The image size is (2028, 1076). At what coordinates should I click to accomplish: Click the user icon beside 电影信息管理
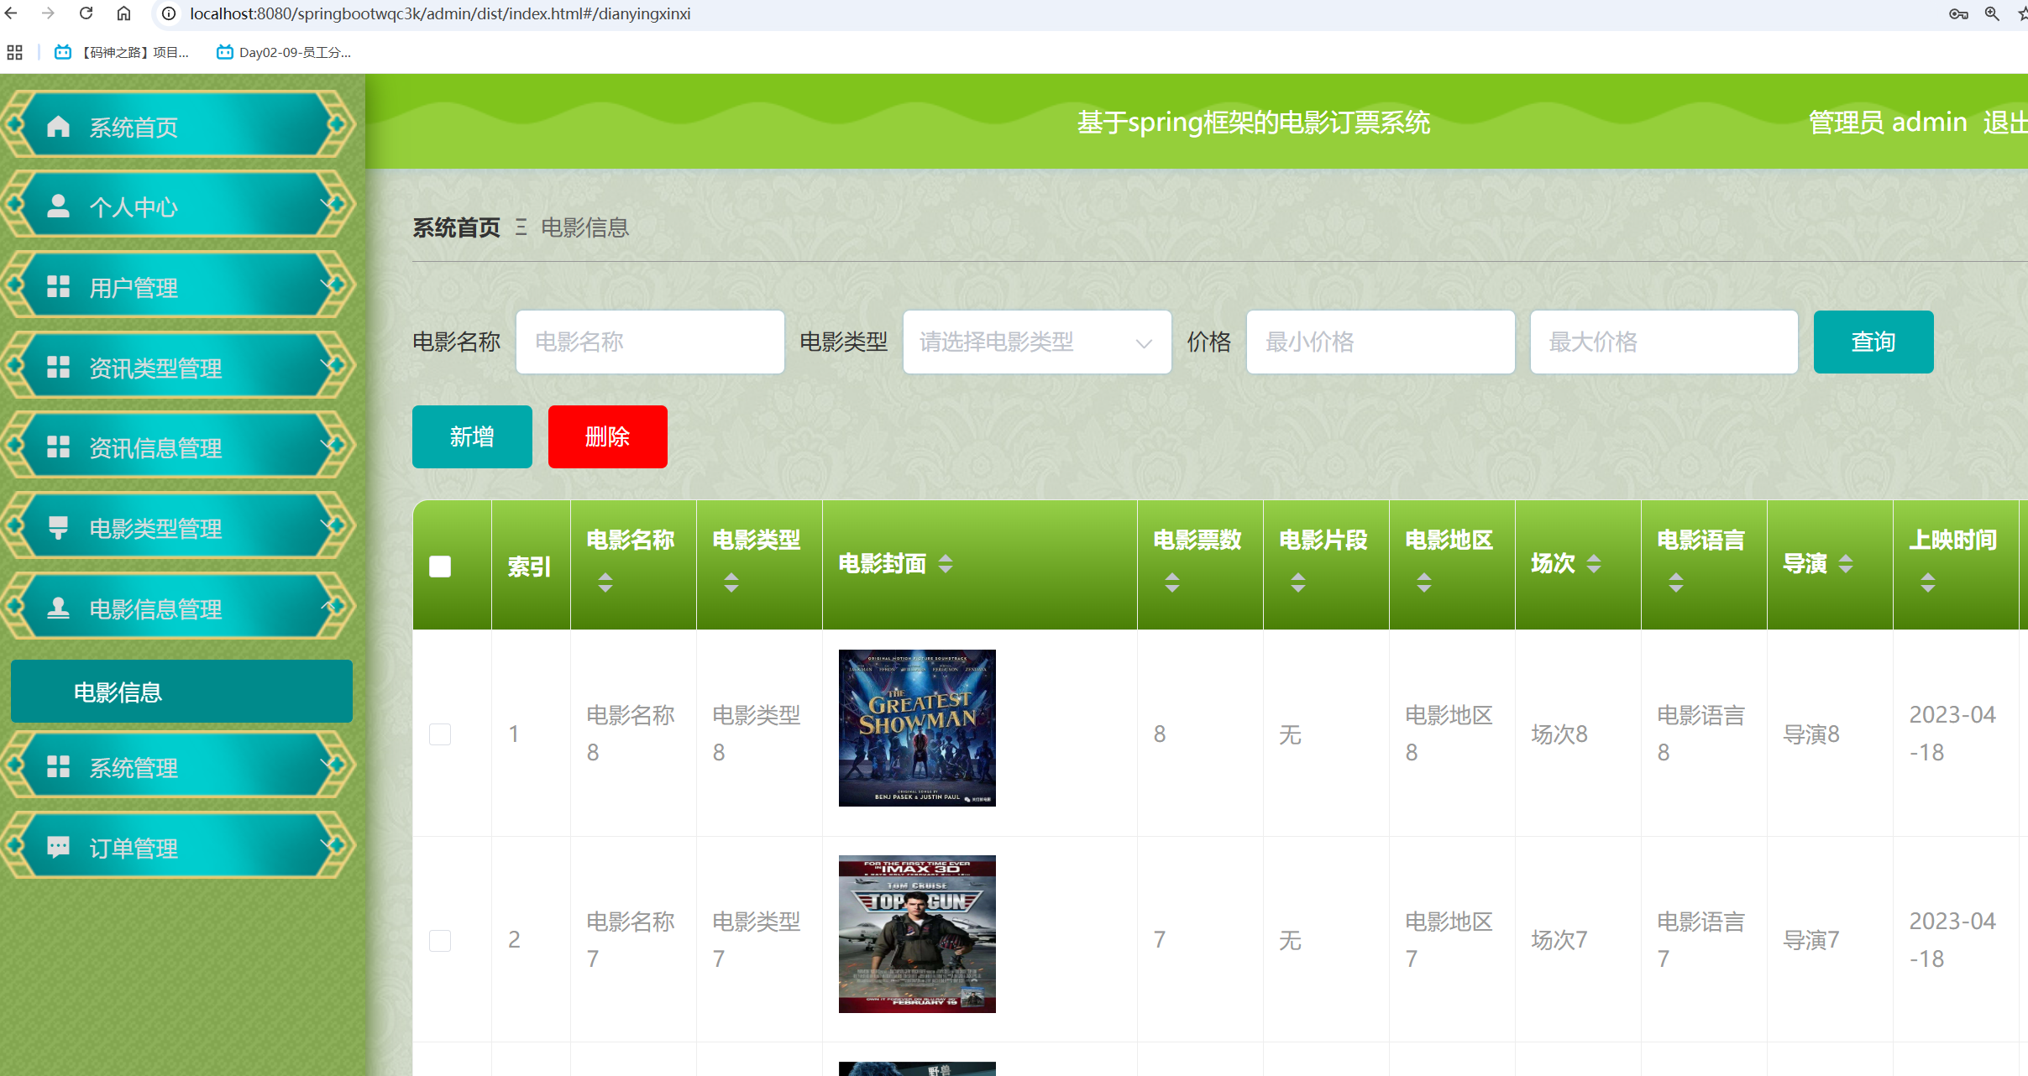click(x=58, y=608)
